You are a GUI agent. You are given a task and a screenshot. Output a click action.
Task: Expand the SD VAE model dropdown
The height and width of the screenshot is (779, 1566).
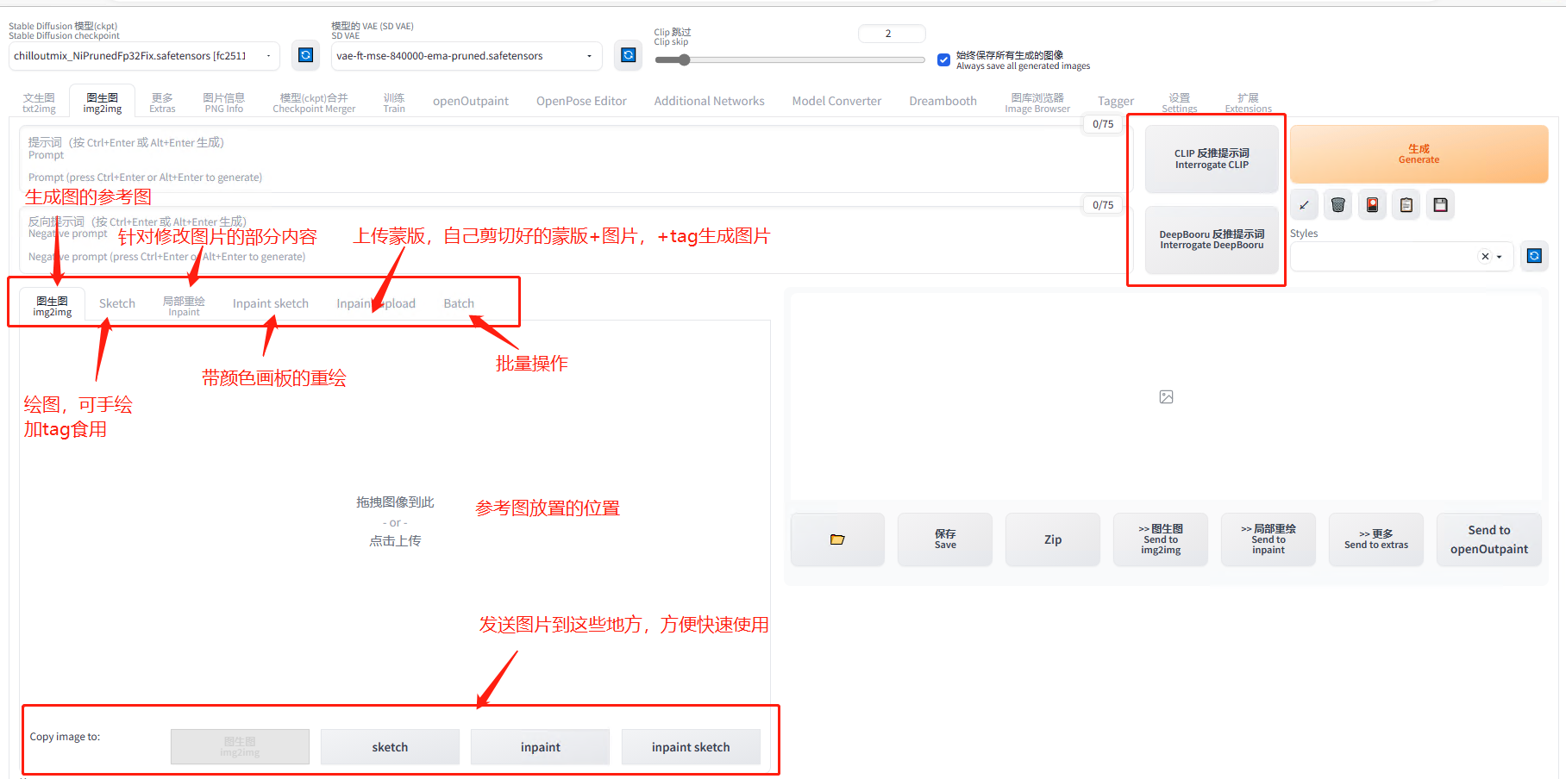[466, 56]
